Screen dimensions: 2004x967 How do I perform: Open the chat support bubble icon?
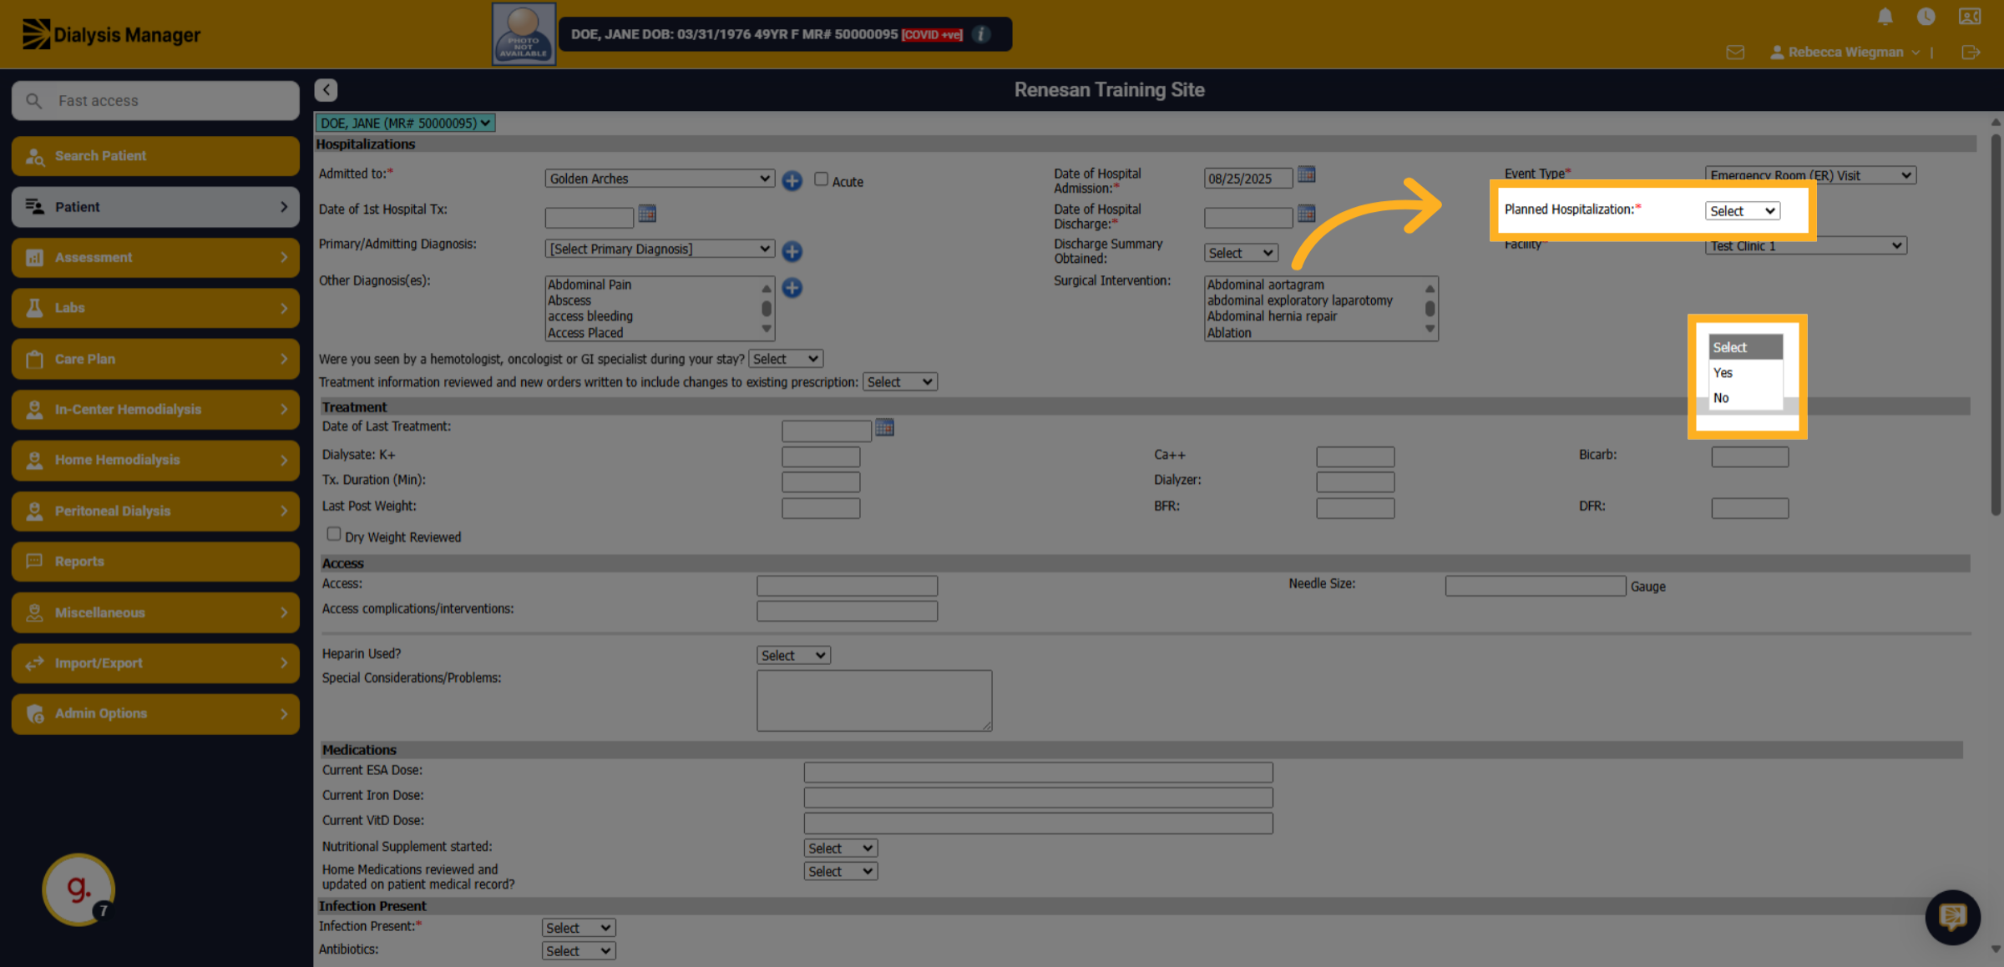[x=1952, y=917]
